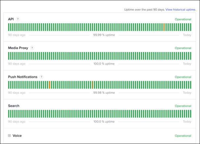The width and height of the screenshot is (200, 144).
Task: Click the rightmost bar in Media Proxy chart
Action: pos(190,56)
